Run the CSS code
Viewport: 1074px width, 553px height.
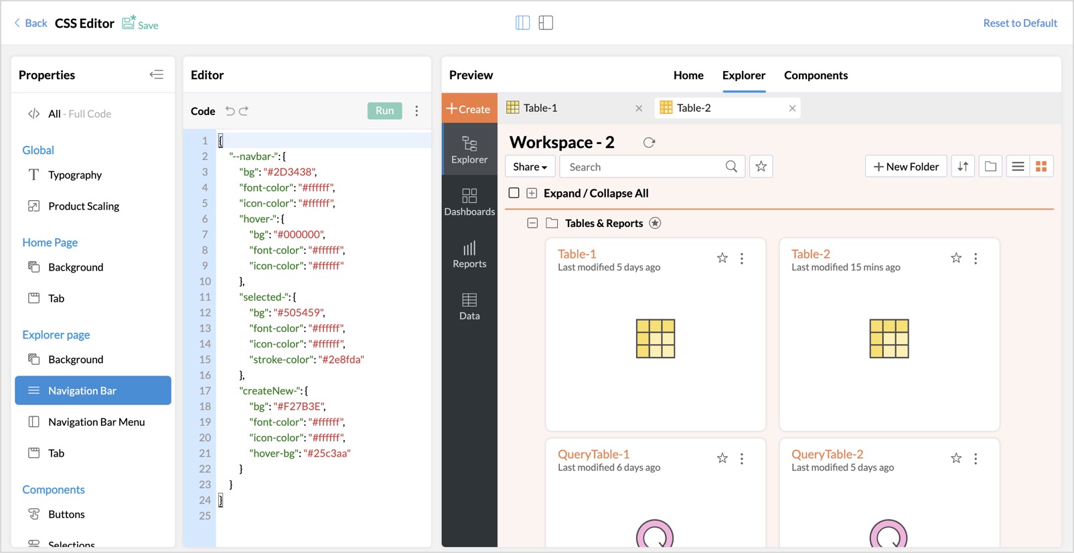[x=384, y=110]
